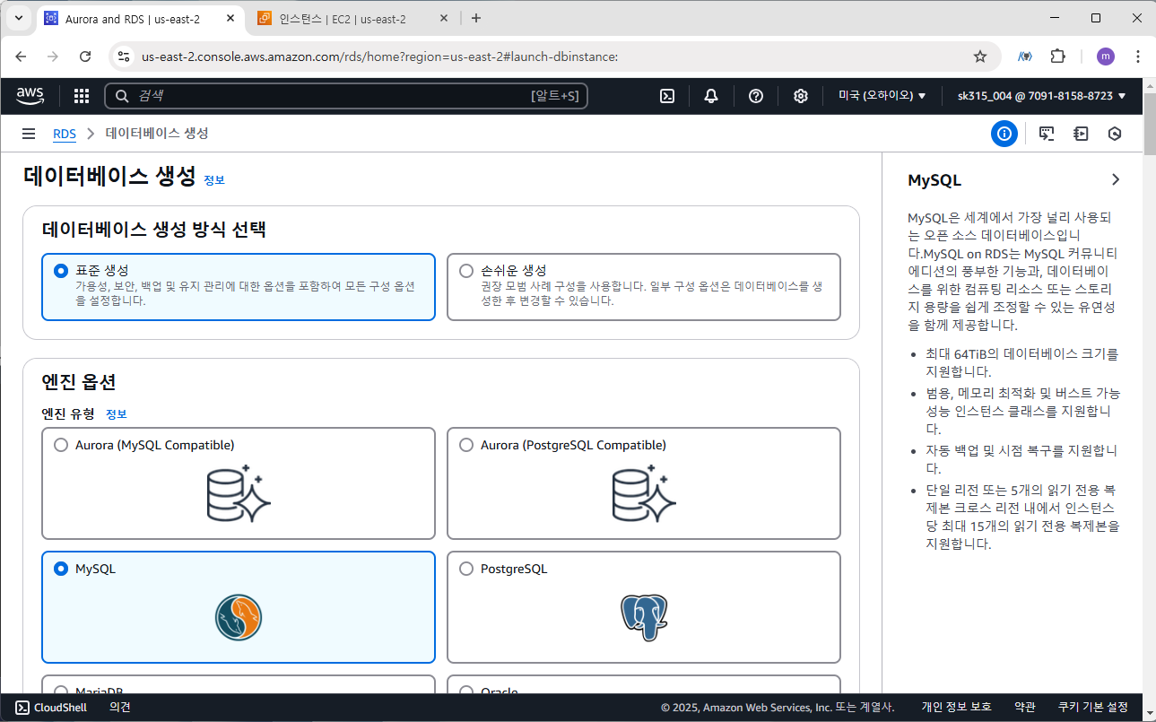This screenshot has height=722, width=1156.
Task: Click the PostgreSQL elephant logo image
Action: 644,617
